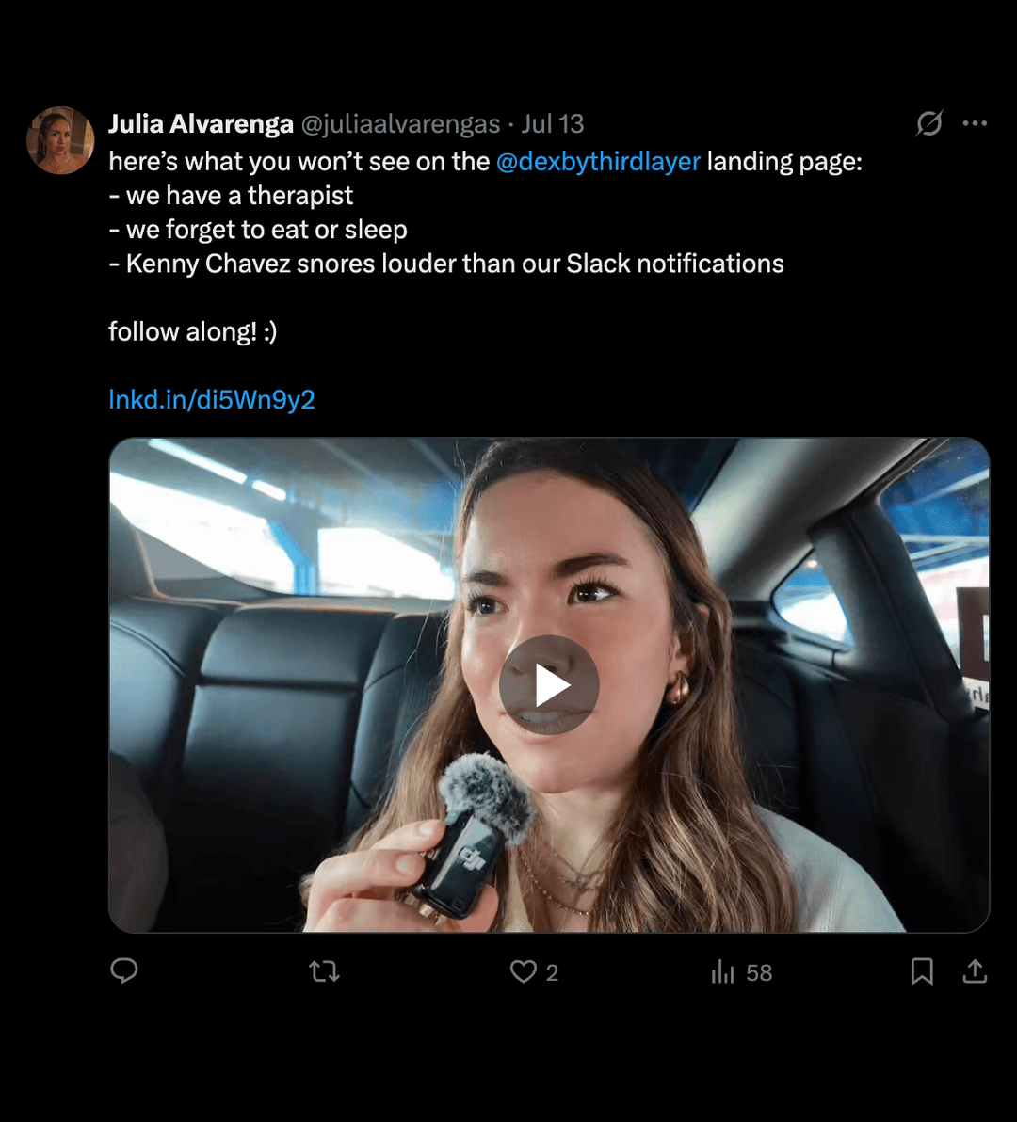Open view analytics bar chart icon
Viewport: 1017px width, 1122px height.
tap(722, 971)
